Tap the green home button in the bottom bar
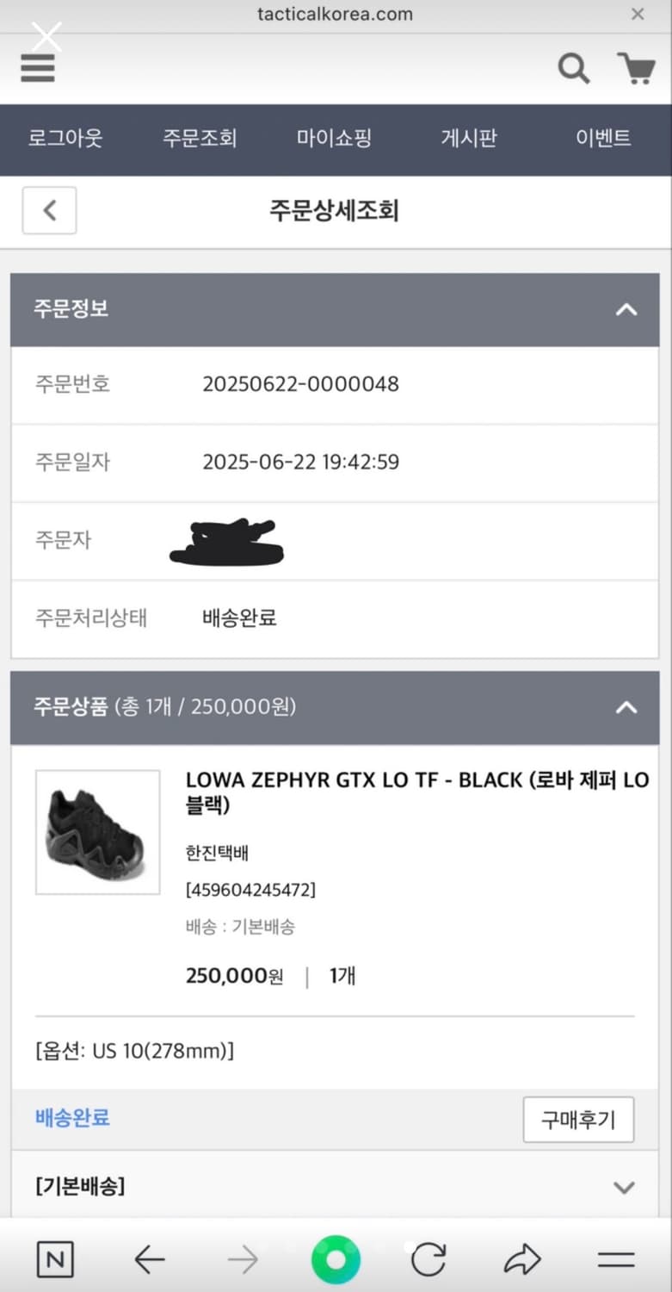672x1292 pixels. tap(336, 1259)
